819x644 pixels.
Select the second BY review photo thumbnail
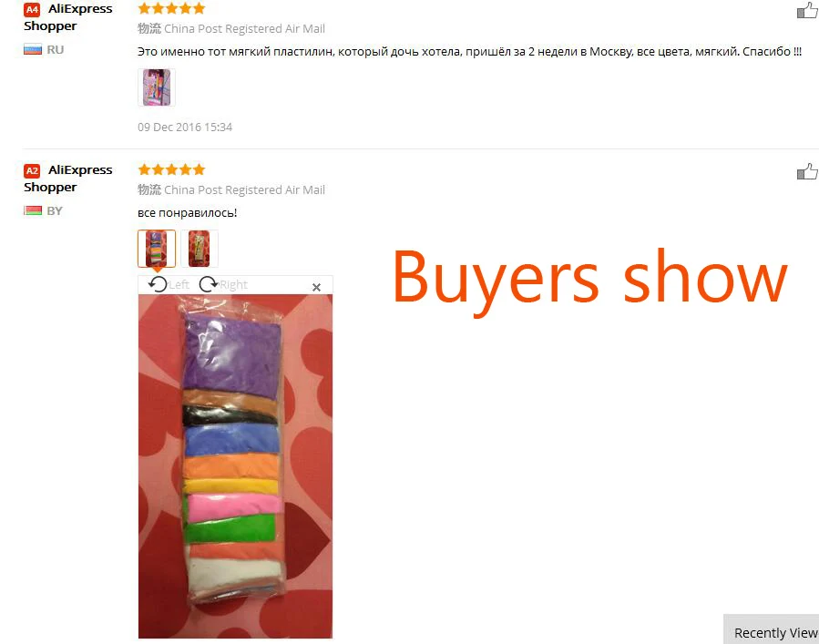[199, 249]
